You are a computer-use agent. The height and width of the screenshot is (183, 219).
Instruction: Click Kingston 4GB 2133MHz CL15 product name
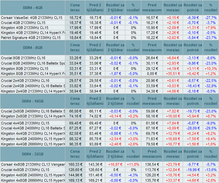(25, 28)
